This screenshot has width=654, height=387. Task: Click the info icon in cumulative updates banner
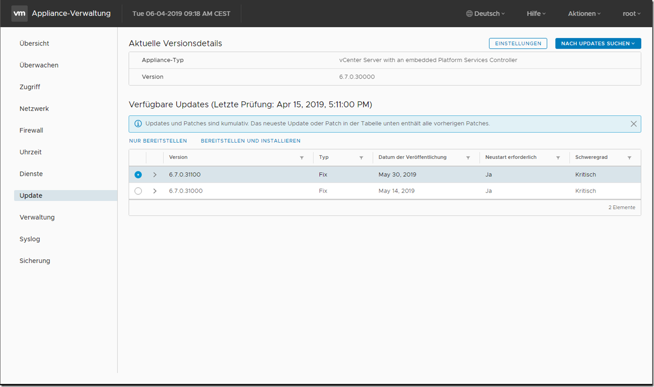pyautogui.click(x=138, y=124)
